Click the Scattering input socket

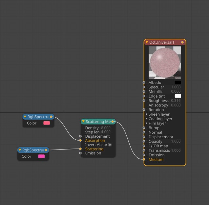pos(80,149)
